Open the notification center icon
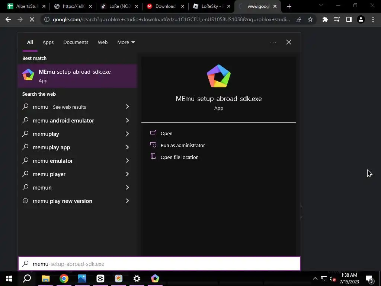The height and width of the screenshot is (286, 381). (x=369, y=279)
